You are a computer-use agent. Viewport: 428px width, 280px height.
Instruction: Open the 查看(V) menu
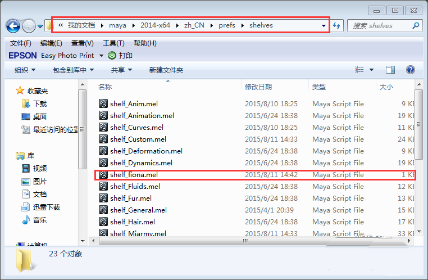pos(83,43)
